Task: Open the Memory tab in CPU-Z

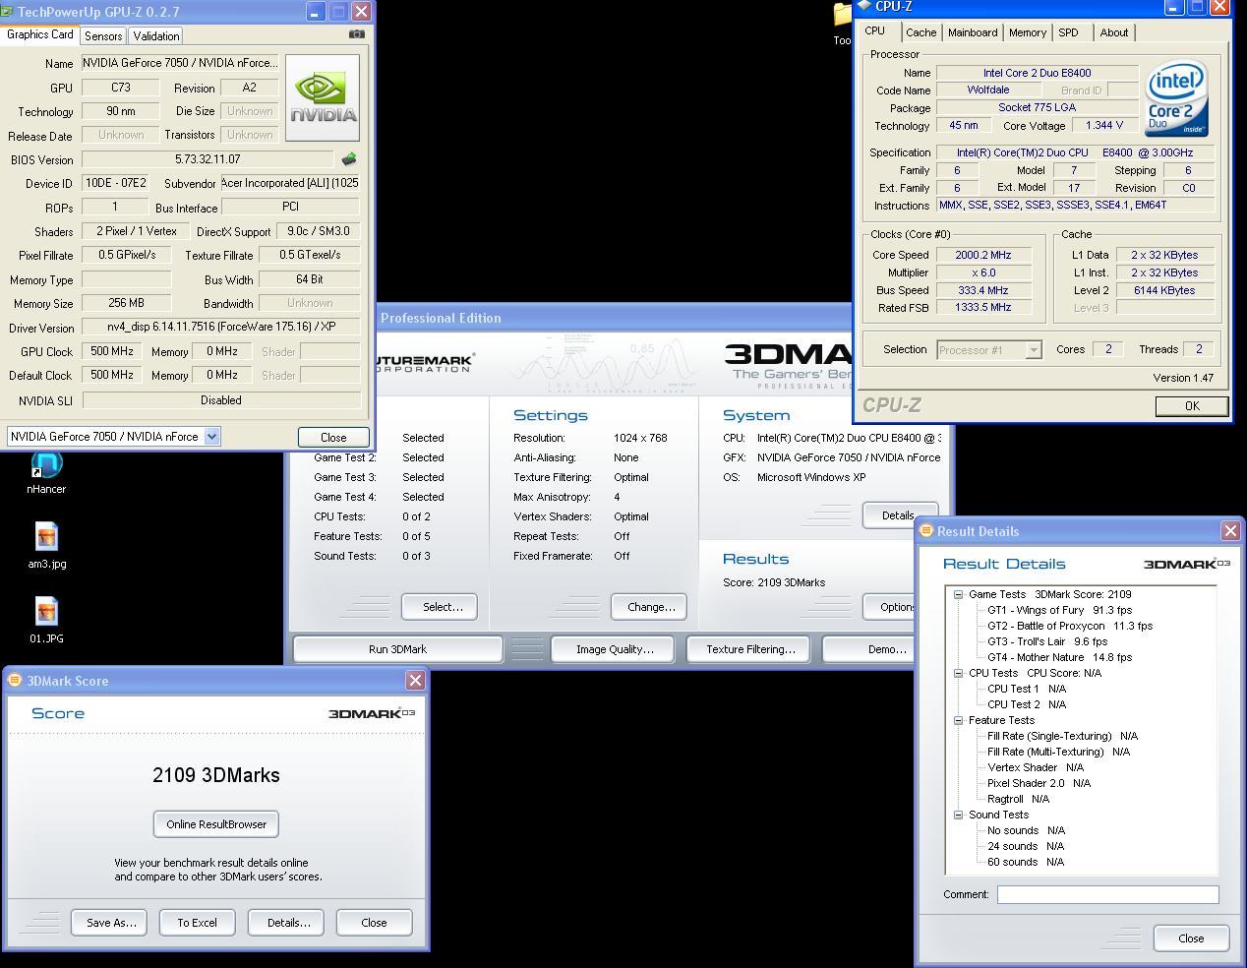Action: click(x=1028, y=32)
